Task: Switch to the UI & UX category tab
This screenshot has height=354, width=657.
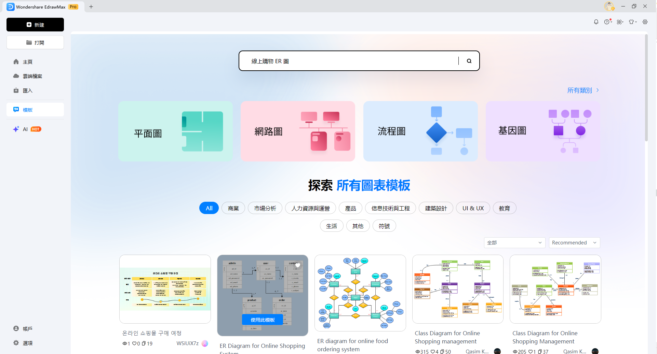Action: tap(473, 208)
